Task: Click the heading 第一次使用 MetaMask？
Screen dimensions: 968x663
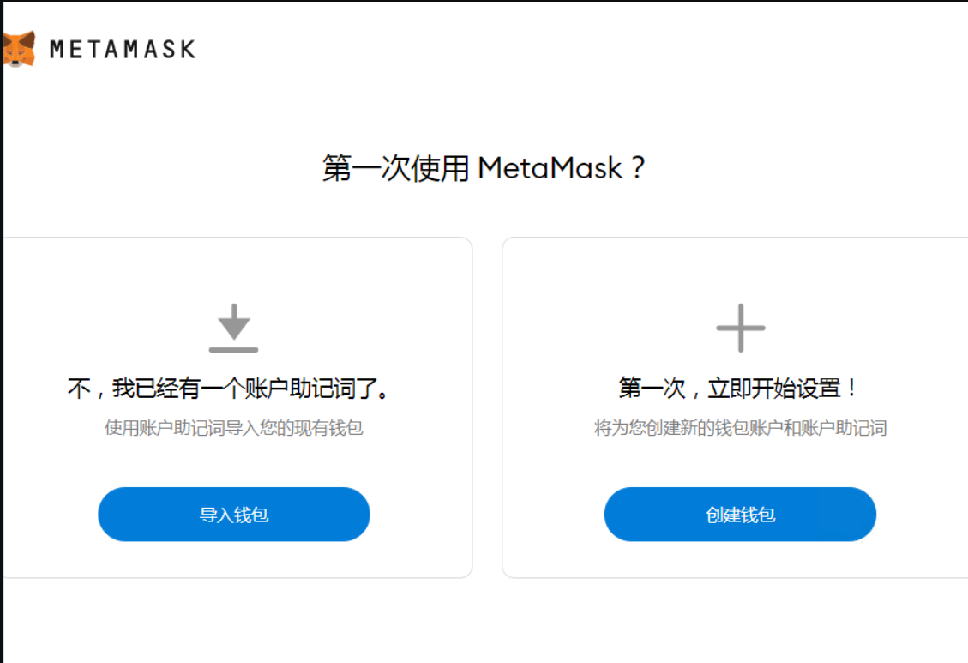Action: [484, 168]
